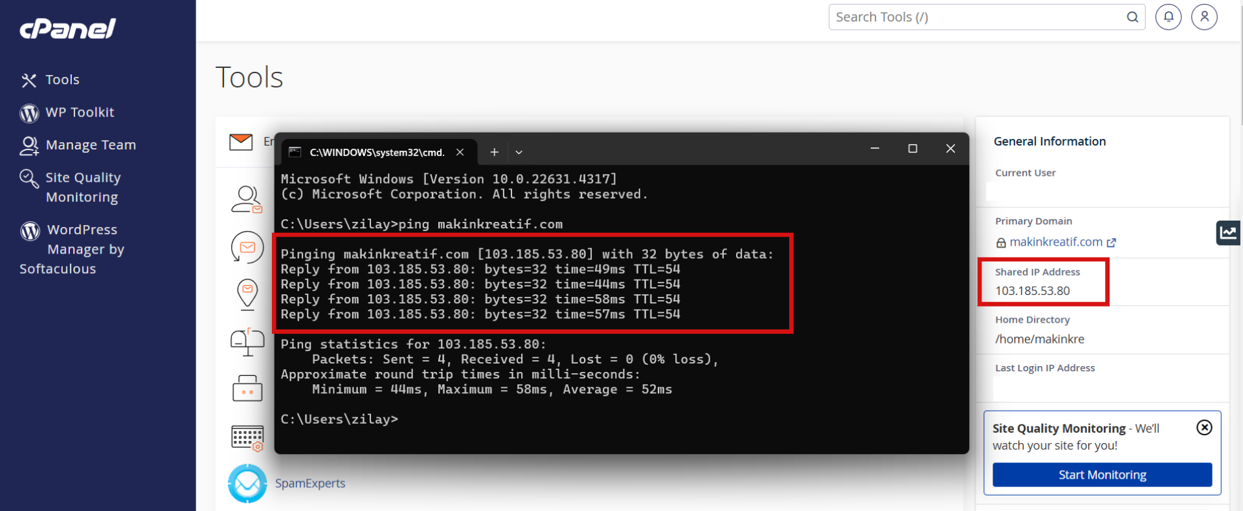1243x511 pixels.
Task: Open the Email Accounts person icon
Action: coord(247,199)
